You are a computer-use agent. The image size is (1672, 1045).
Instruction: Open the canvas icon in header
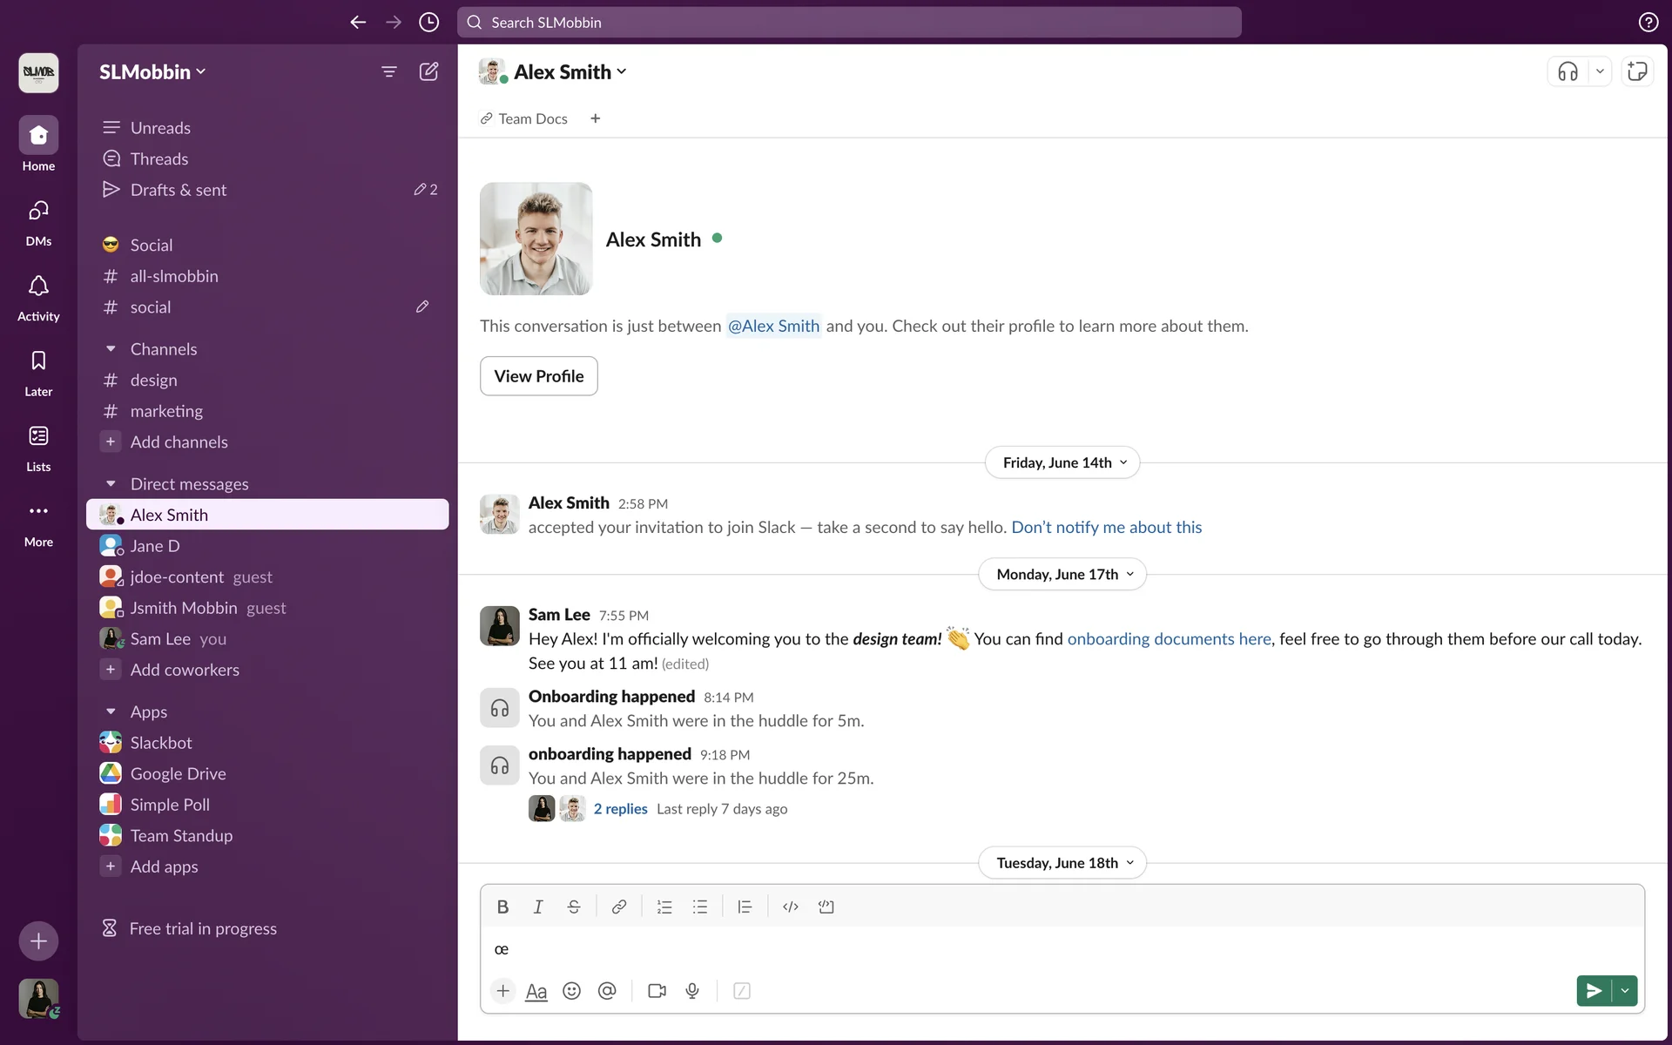pos(1637,71)
